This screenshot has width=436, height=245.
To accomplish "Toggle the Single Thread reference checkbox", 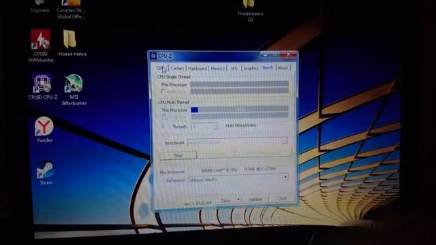I will click(x=163, y=91).
